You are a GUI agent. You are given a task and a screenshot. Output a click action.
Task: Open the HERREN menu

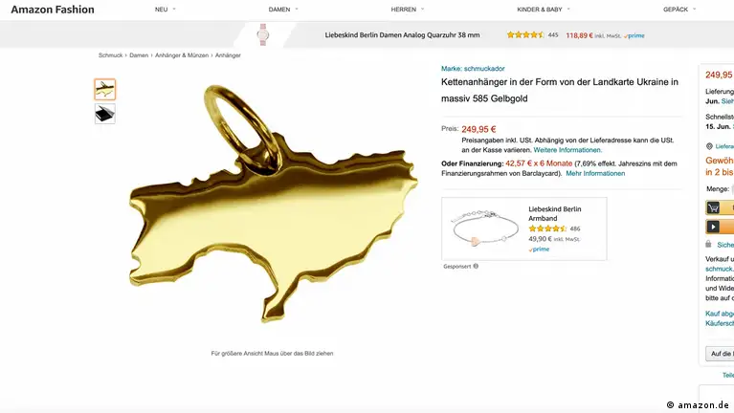pos(408,10)
